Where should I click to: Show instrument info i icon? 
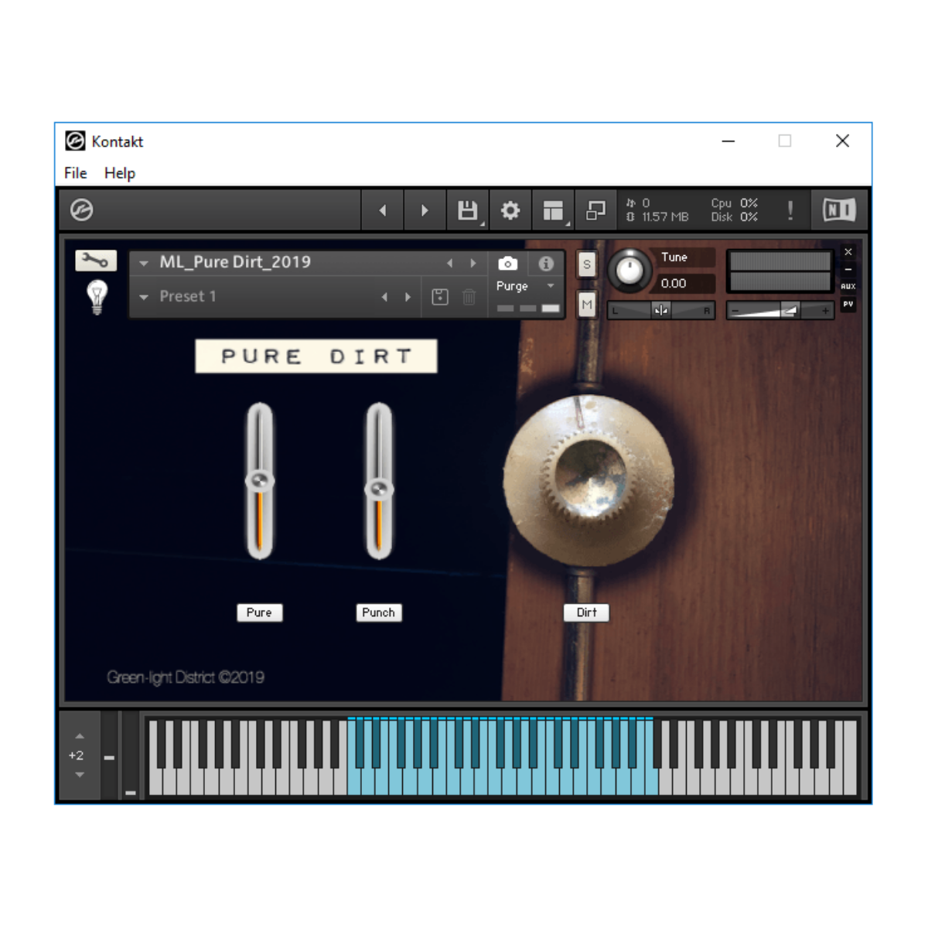[x=546, y=264]
